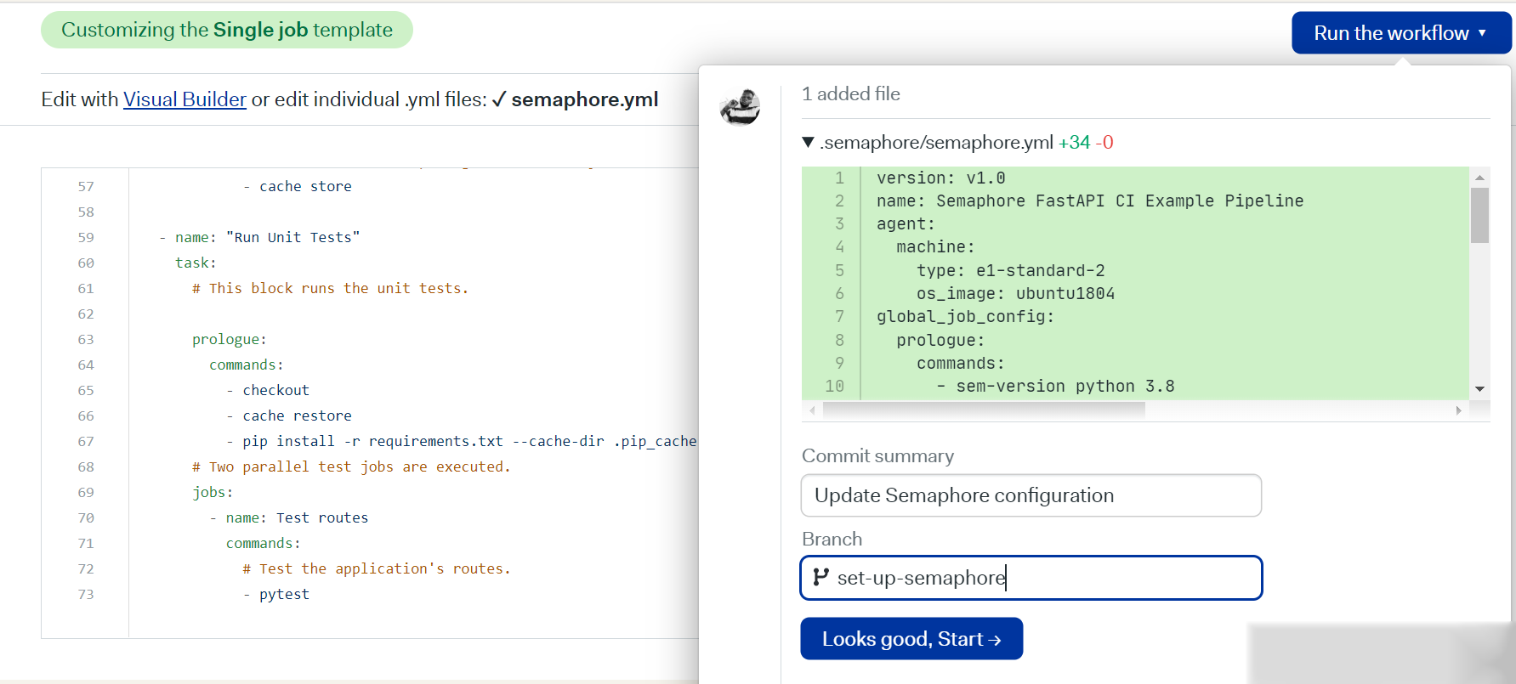Click diff line 'sem-version python 3.8'
The width and height of the screenshot is (1516, 684).
point(1056,387)
